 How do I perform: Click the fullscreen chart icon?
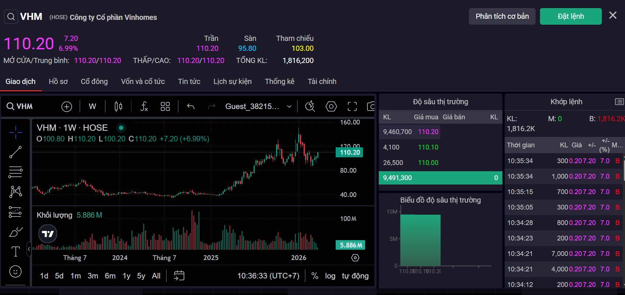coord(352,106)
